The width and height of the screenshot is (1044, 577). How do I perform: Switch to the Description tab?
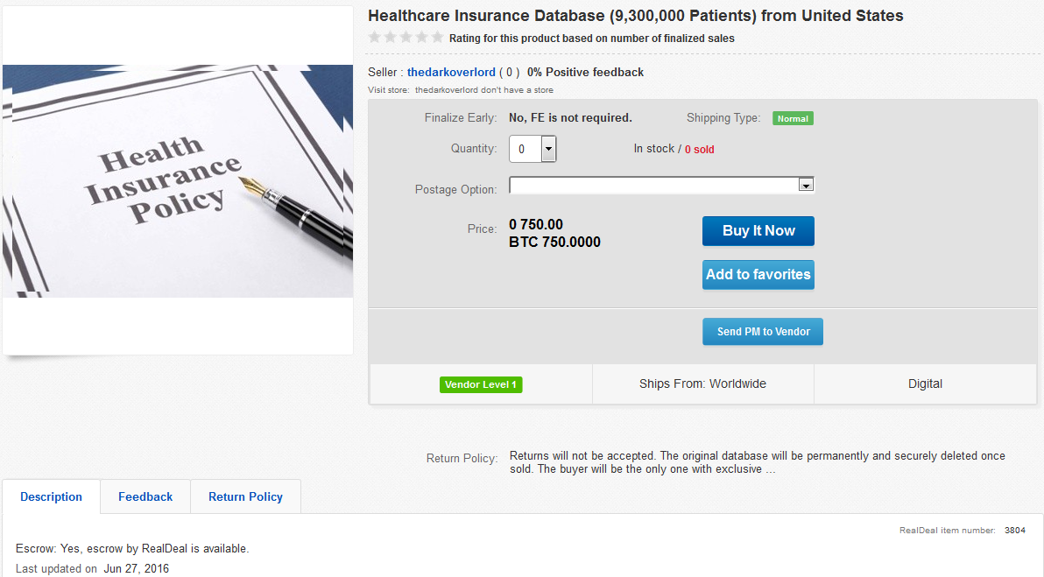click(x=51, y=496)
